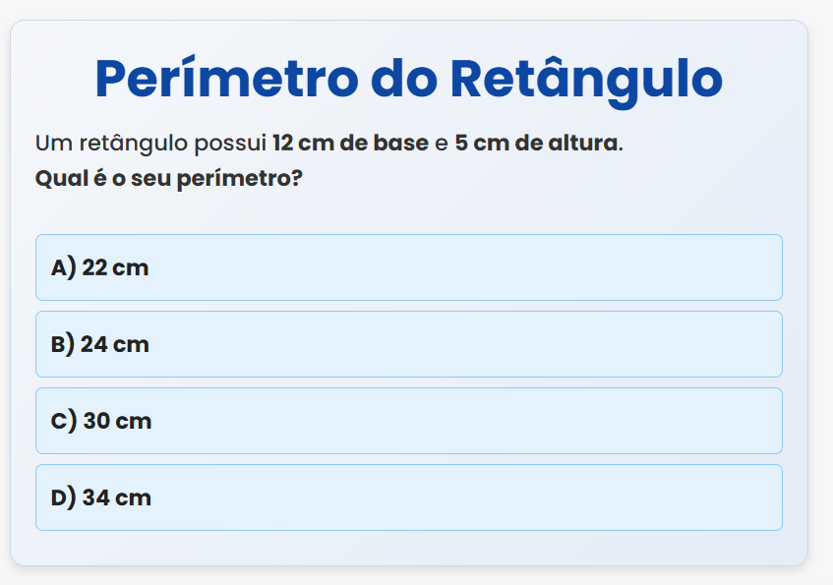Viewport: 833px width, 585px height.
Task: Click the "24 cm" value in the second option
Action: tap(116, 344)
